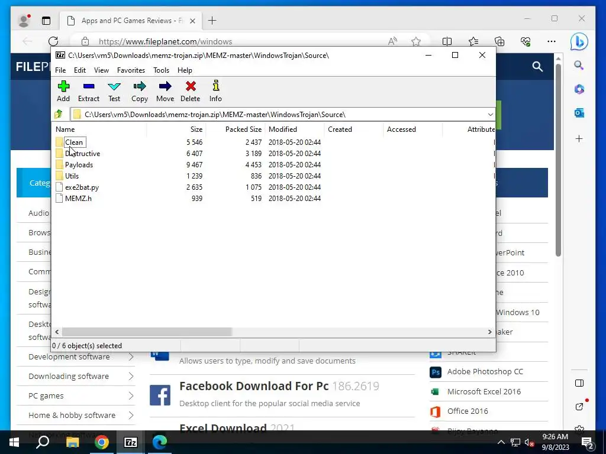Open the Windows Start menu
Screen dimensions: 606x454
pos(14,442)
